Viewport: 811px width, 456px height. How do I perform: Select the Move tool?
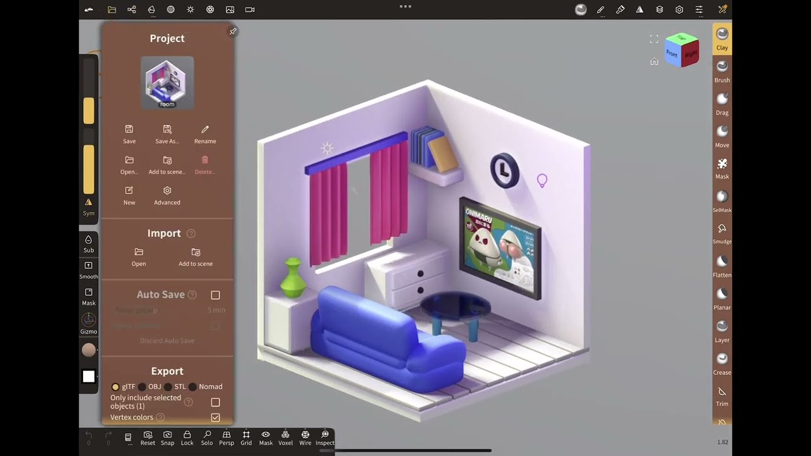click(x=722, y=136)
